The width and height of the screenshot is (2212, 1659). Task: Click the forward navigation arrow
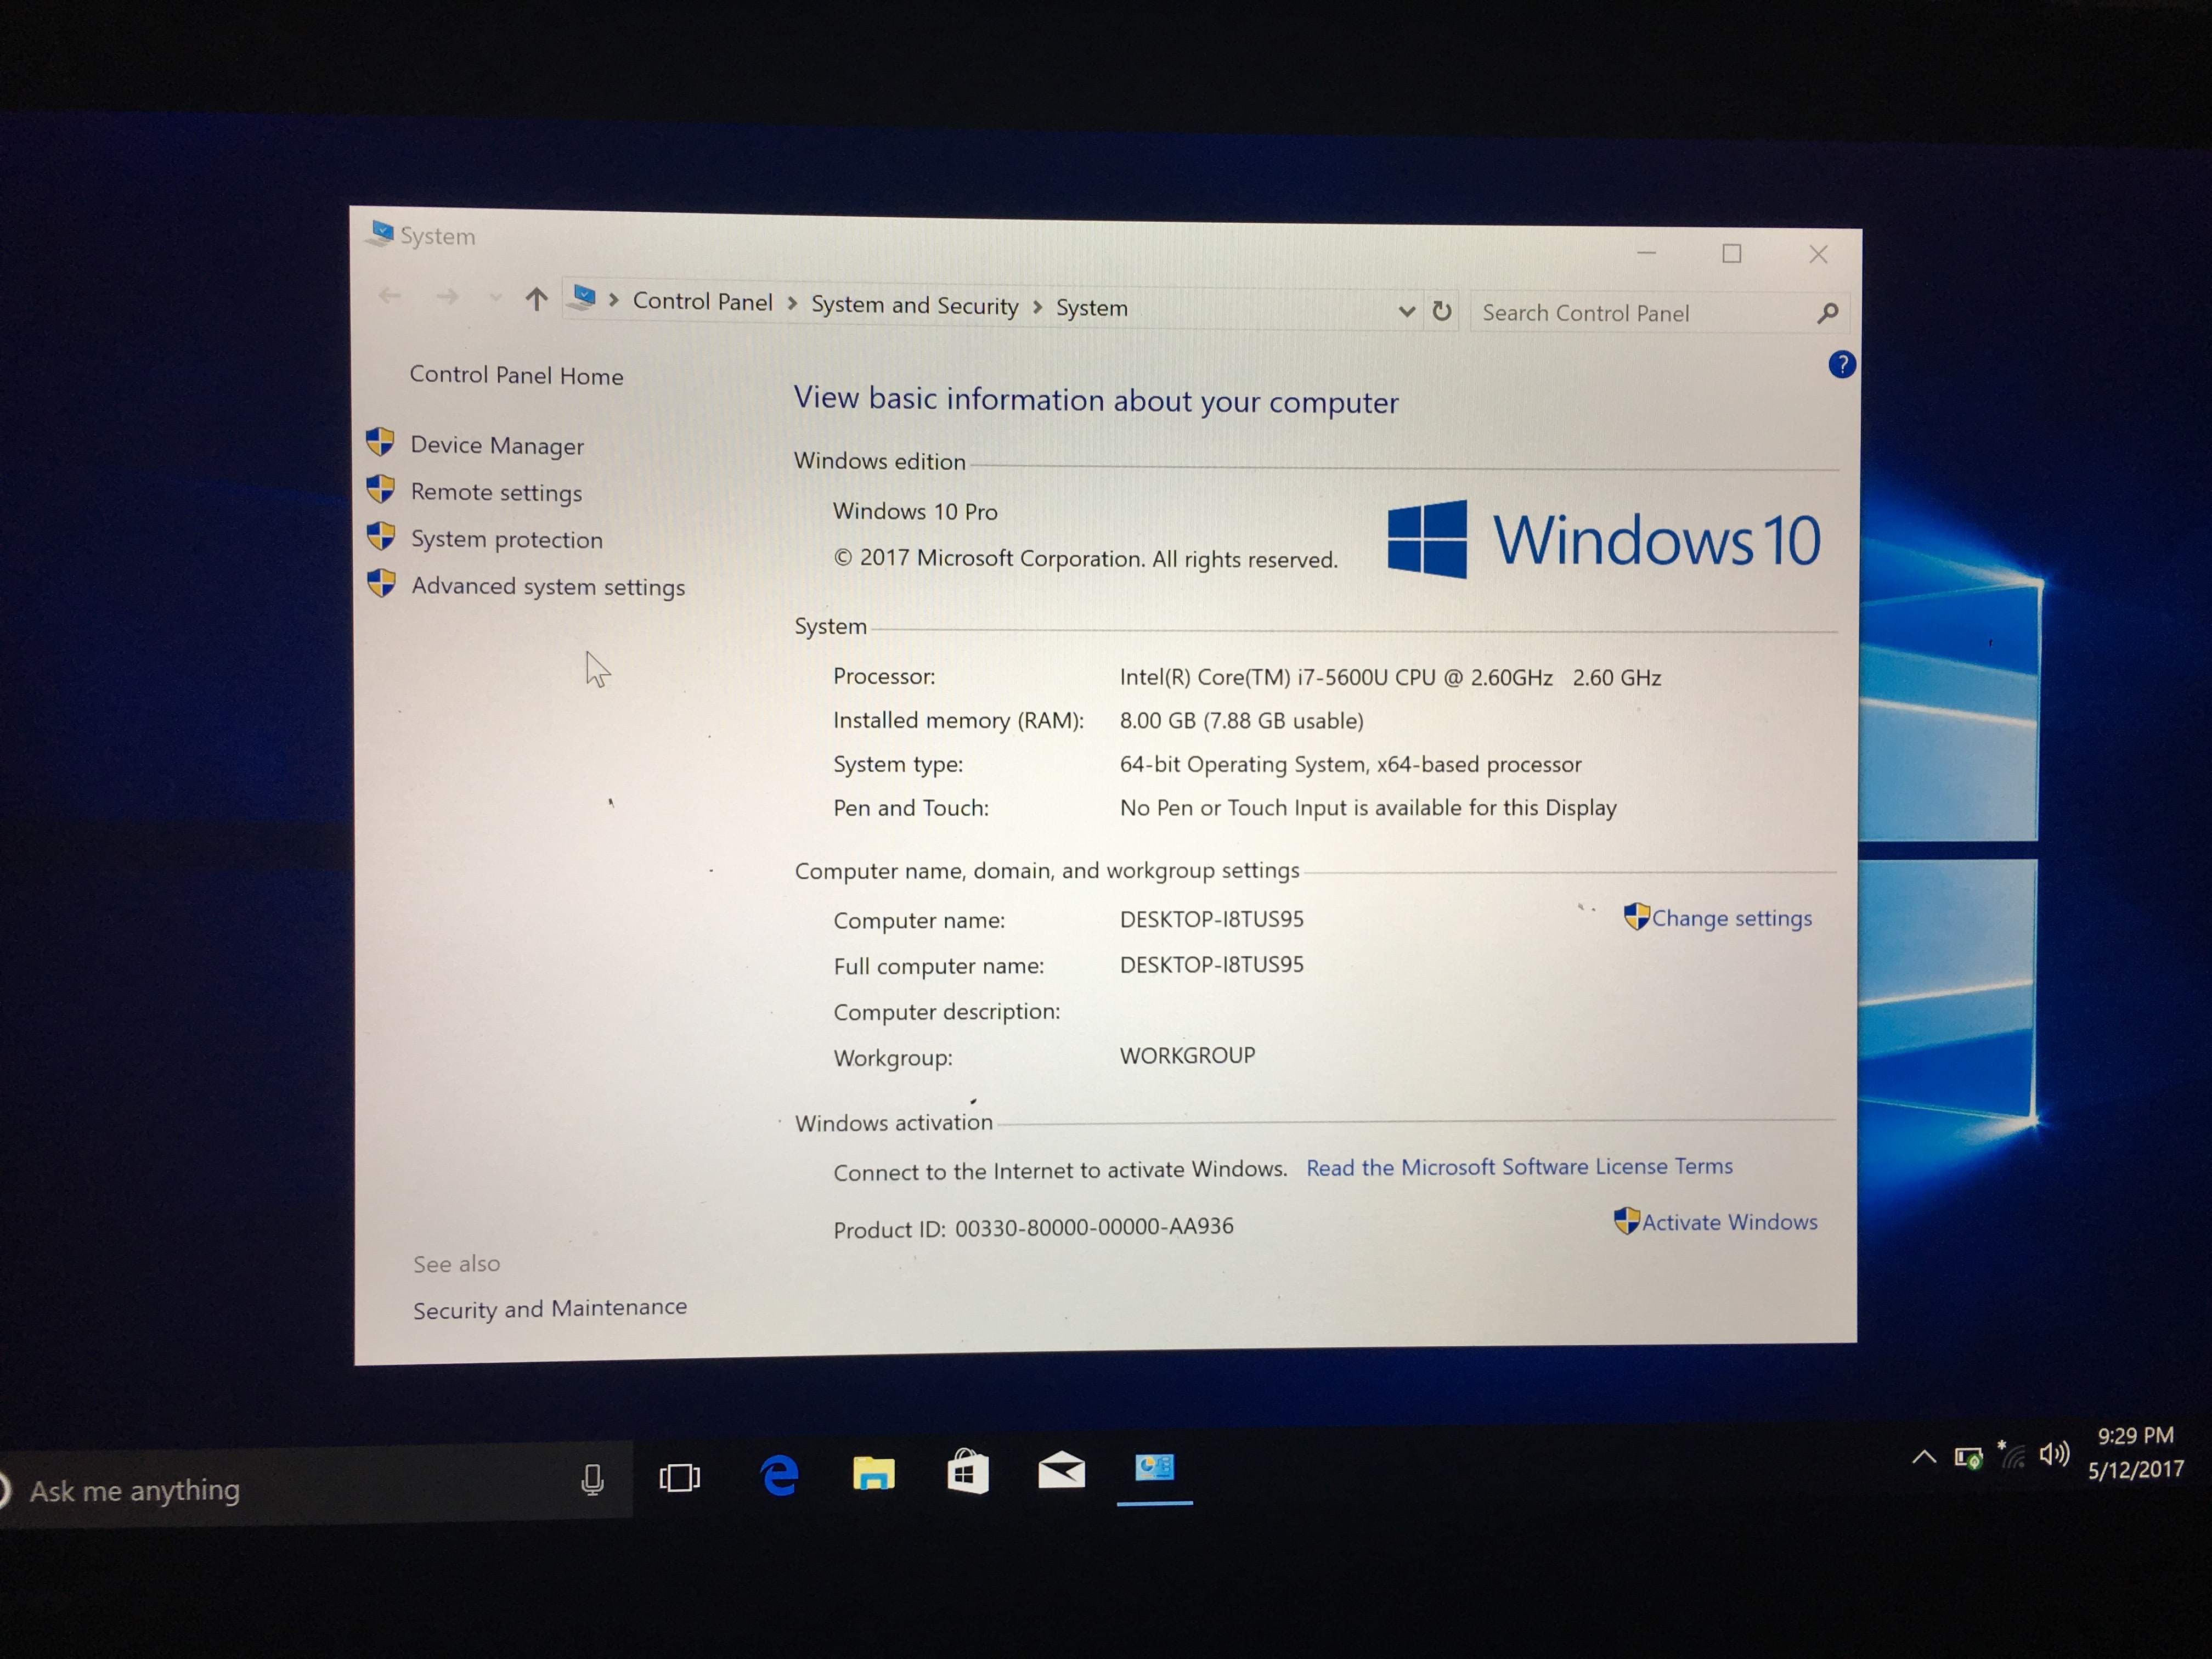point(447,297)
